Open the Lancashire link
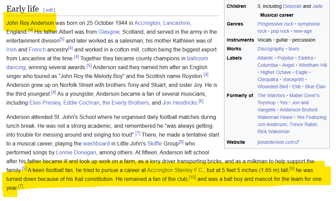The image size is (336, 201). (176, 23)
